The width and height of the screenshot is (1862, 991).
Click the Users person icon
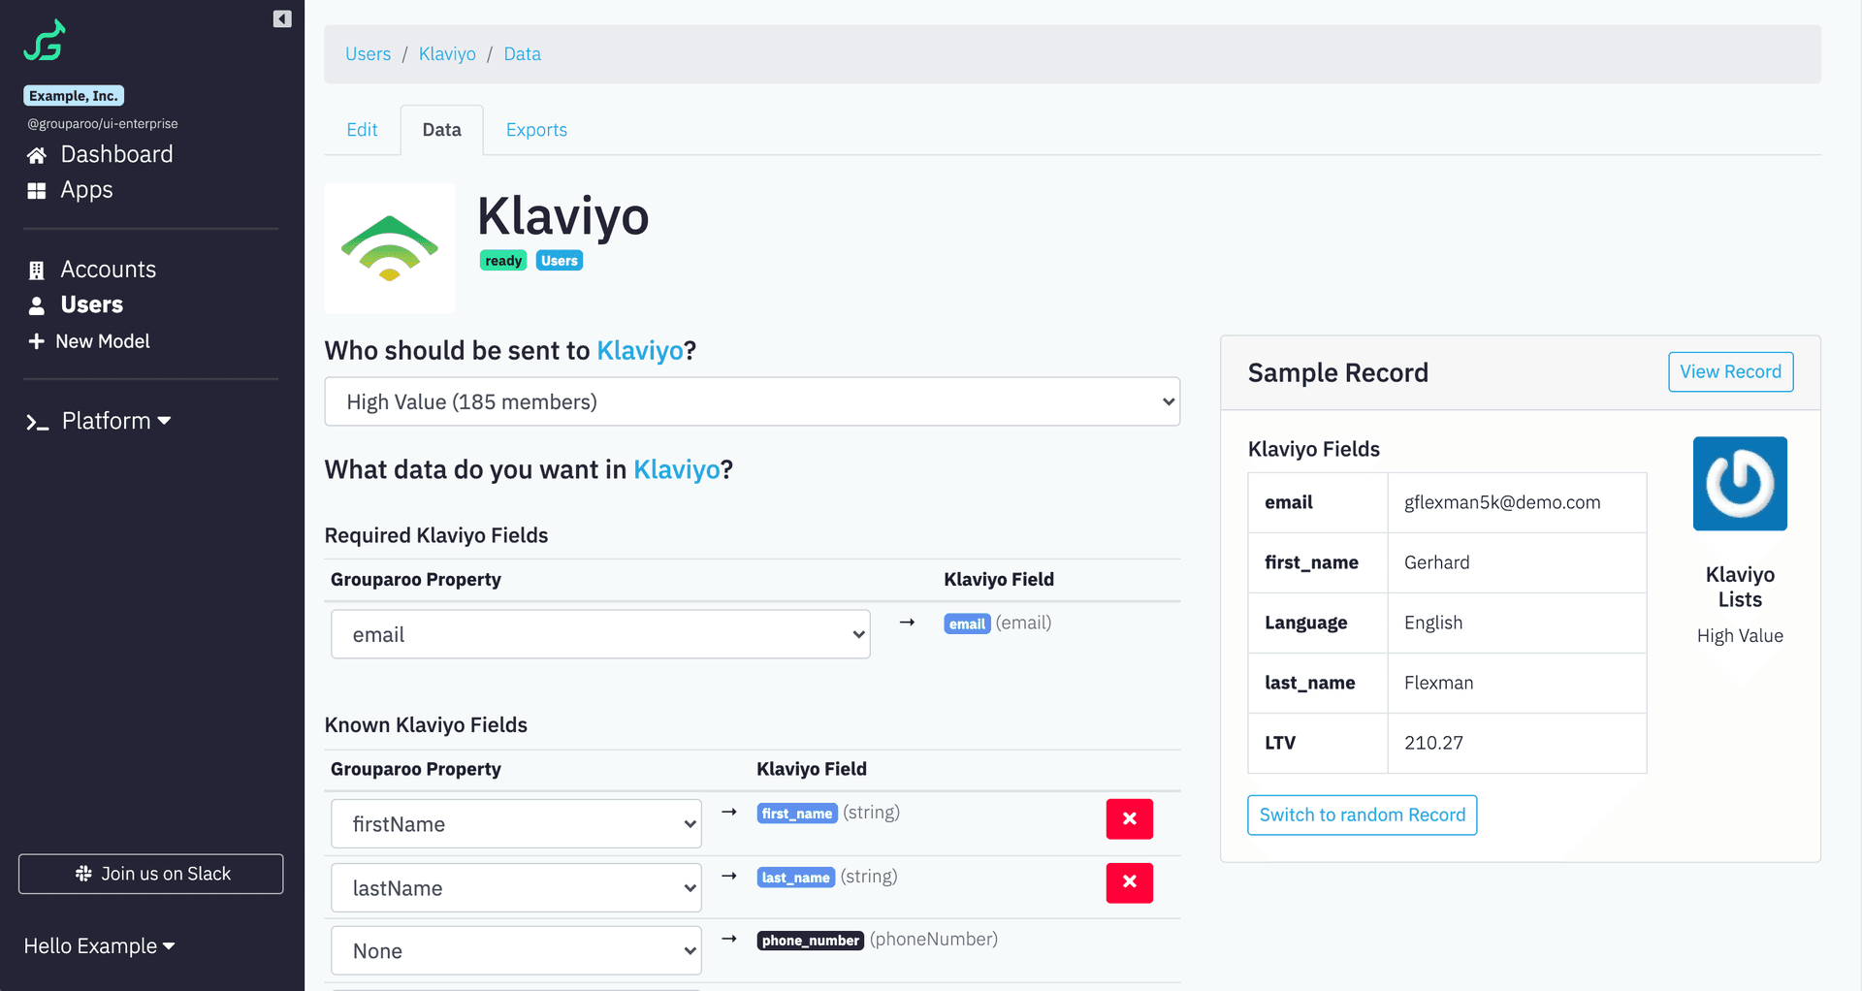click(x=37, y=305)
